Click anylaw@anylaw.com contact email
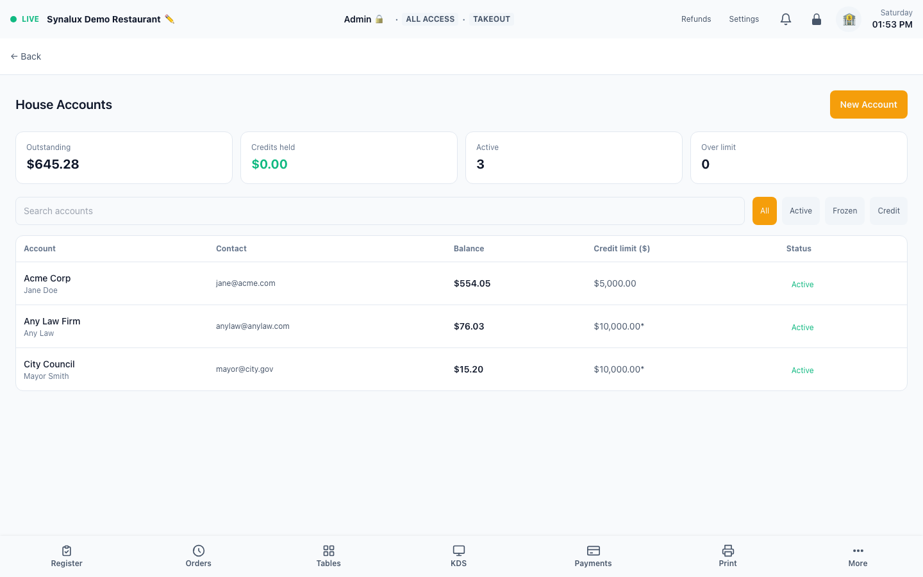923x577 pixels. pos(253,326)
